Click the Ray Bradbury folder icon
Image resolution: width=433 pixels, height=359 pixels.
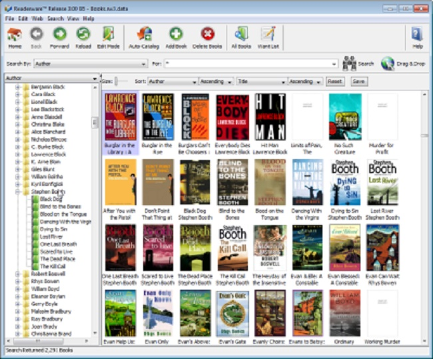click(x=26, y=319)
